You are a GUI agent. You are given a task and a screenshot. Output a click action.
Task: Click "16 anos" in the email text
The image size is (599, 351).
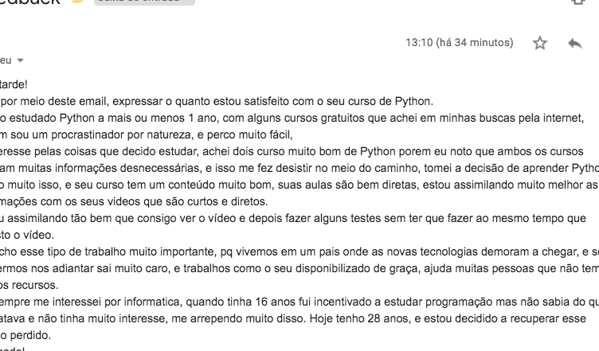click(x=275, y=302)
